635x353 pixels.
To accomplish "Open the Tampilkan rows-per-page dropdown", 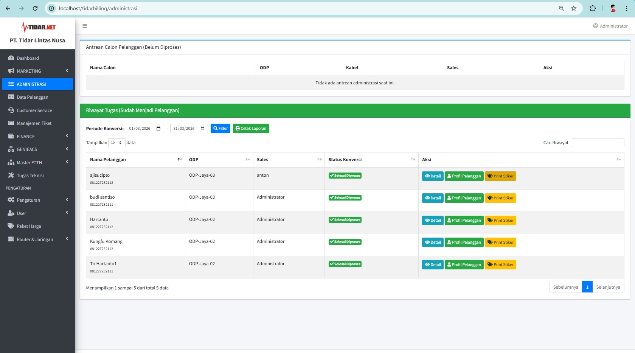I will pos(116,143).
